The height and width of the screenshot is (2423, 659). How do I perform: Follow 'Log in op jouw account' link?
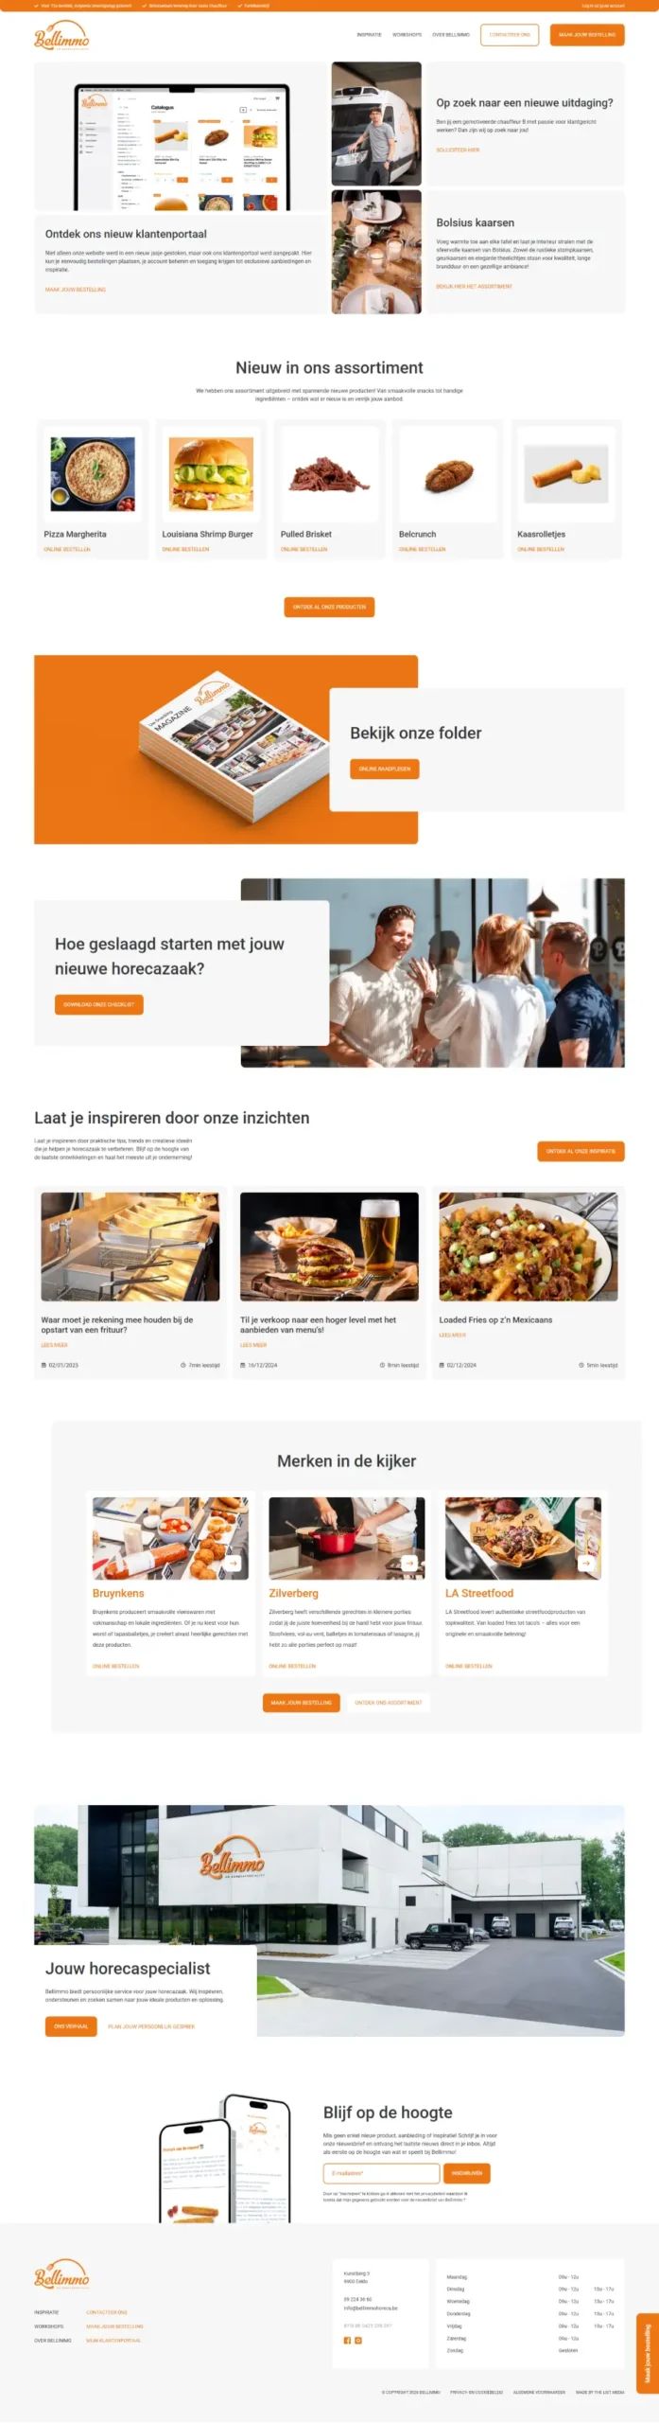[603, 6]
